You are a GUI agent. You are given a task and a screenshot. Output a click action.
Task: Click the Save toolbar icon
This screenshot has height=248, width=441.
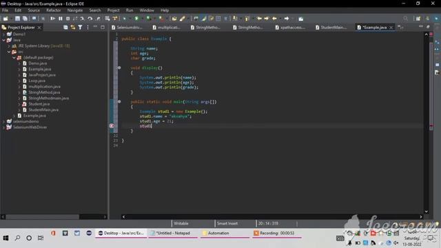[x=17, y=19]
